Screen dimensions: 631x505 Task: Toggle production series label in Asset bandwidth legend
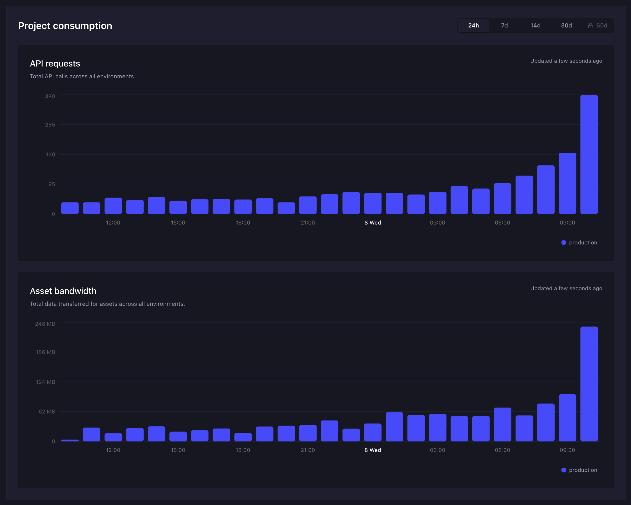583,470
